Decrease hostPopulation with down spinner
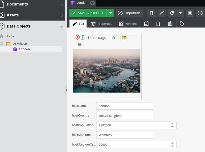The height and width of the screenshot is (152, 205). point(172,127)
